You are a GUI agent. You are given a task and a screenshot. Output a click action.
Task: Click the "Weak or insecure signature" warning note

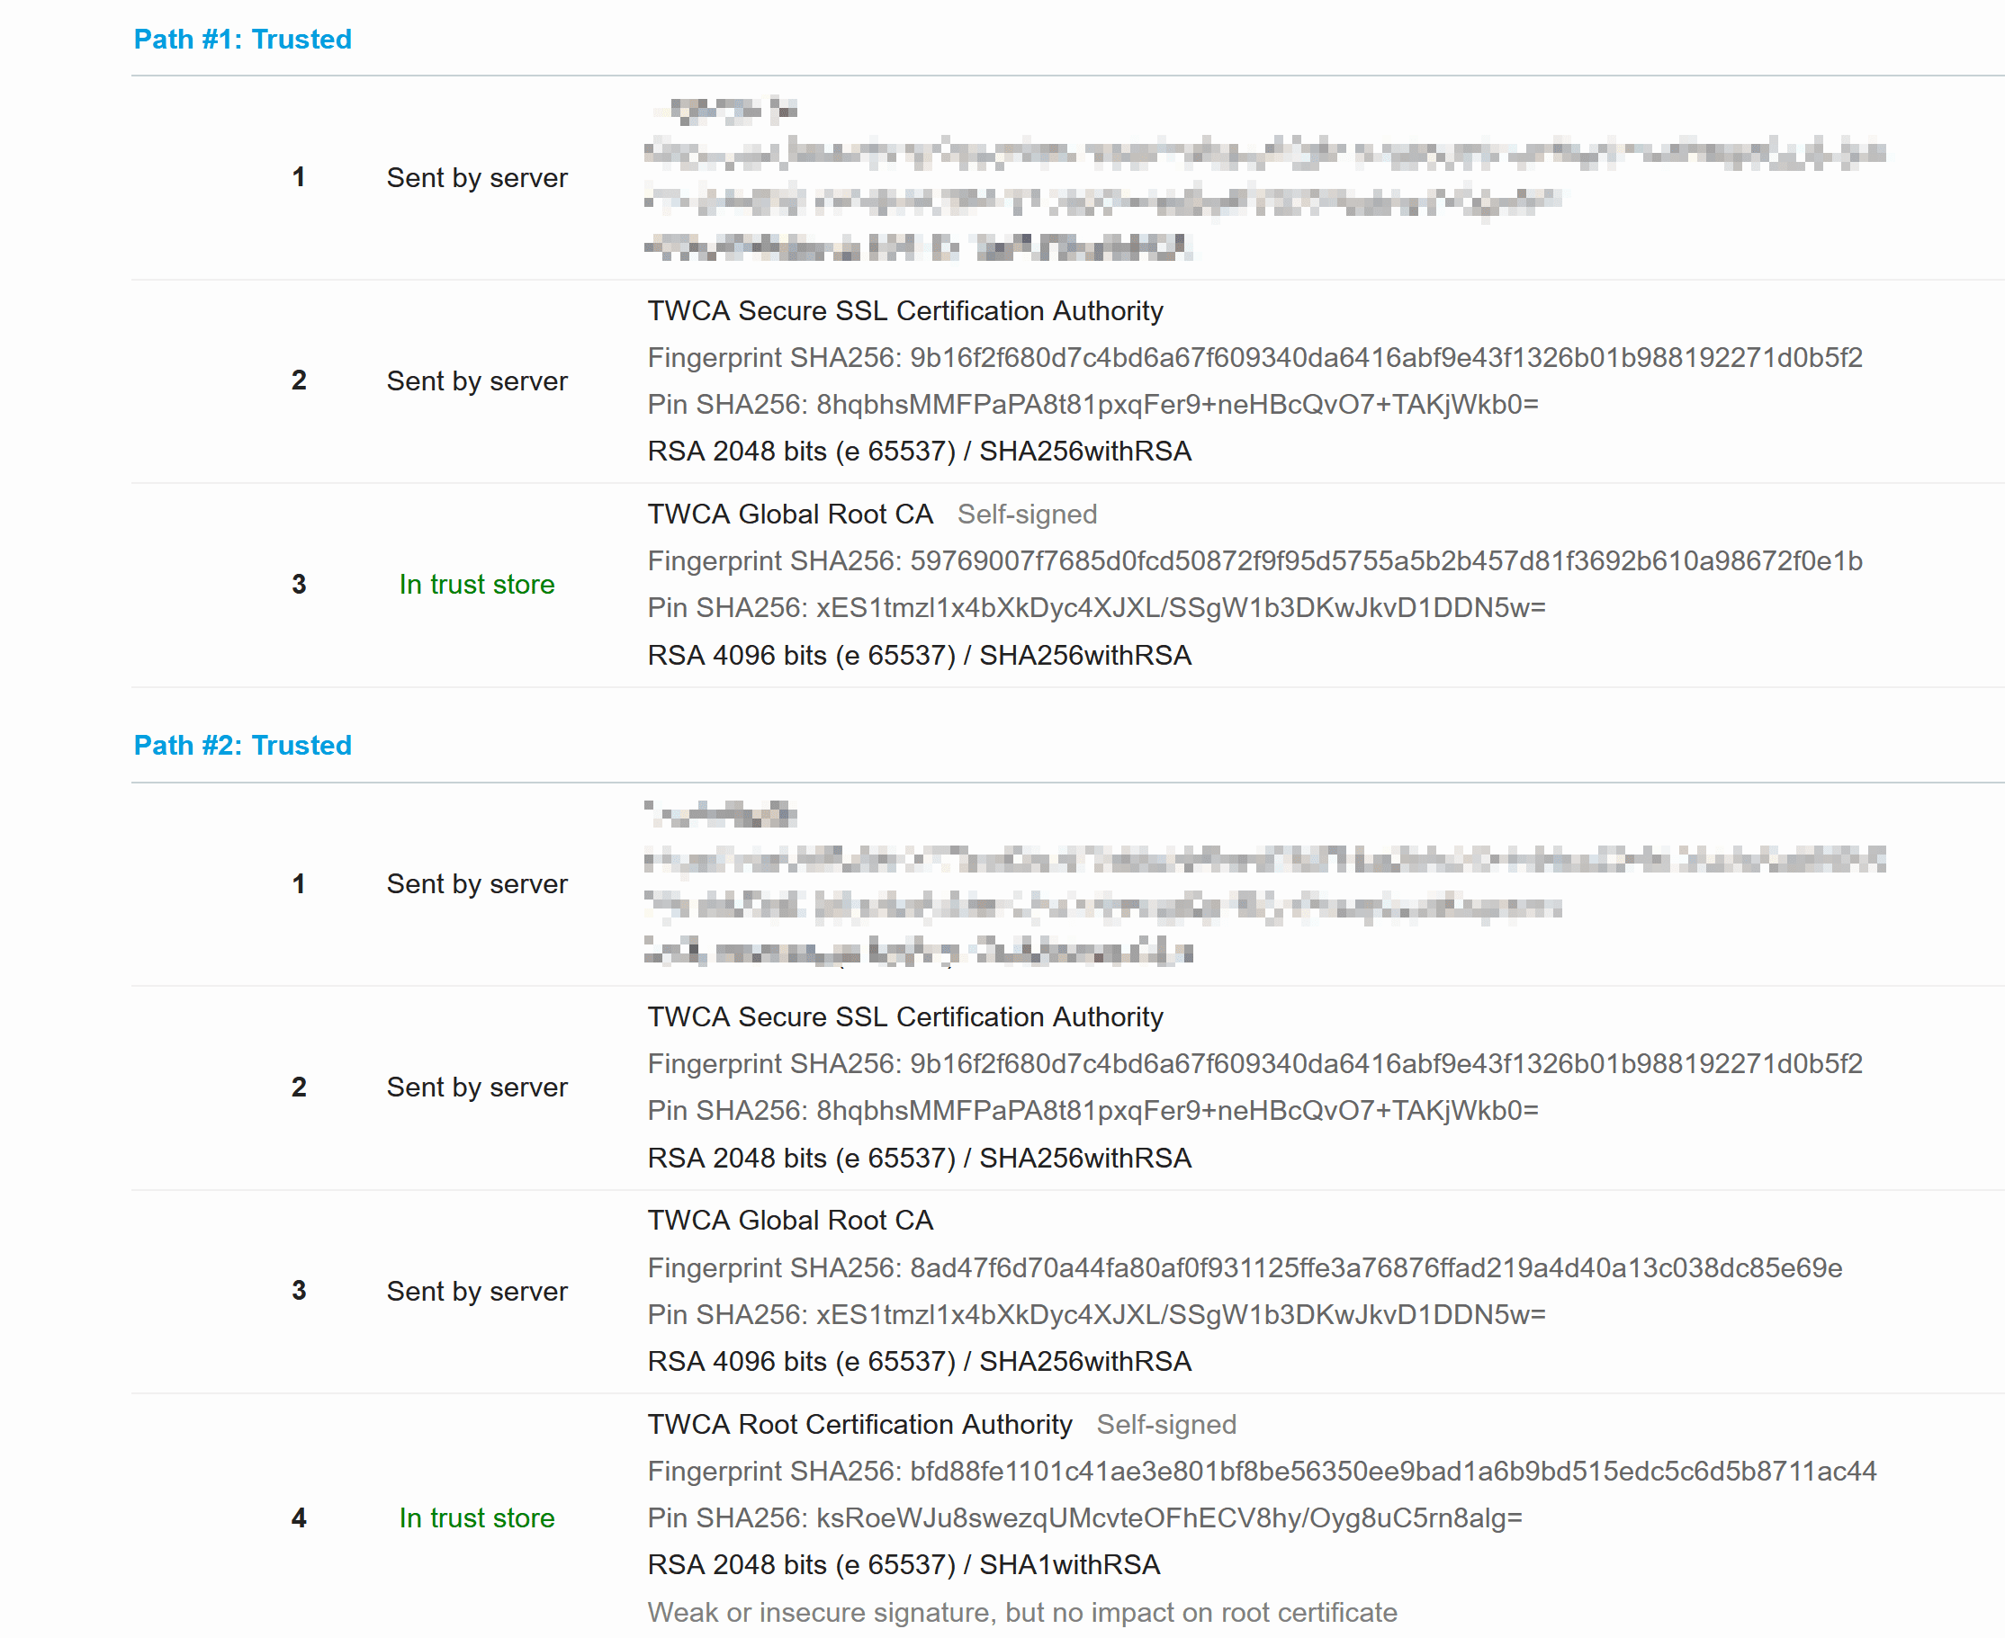(1021, 1612)
